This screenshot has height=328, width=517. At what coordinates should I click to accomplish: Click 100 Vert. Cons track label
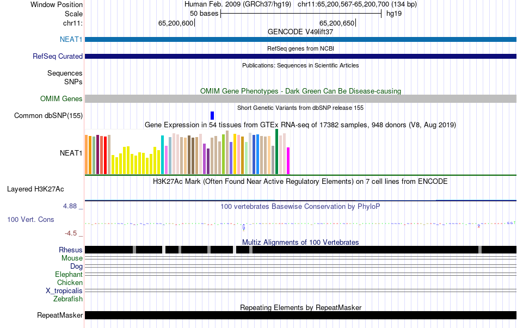[30, 220]
